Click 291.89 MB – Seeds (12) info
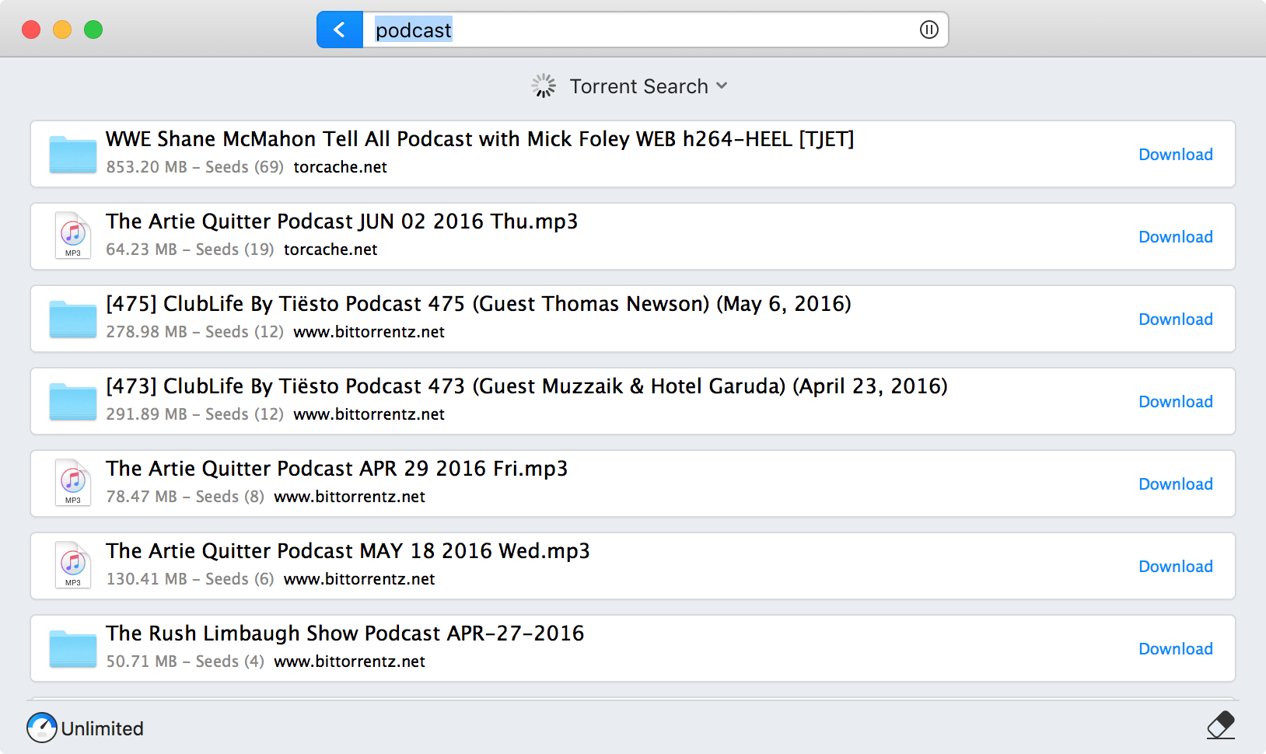Screen dimensions: 1266x754 pos(194,414)
